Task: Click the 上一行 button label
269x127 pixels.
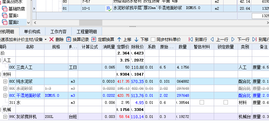Action: click(222, 40)
